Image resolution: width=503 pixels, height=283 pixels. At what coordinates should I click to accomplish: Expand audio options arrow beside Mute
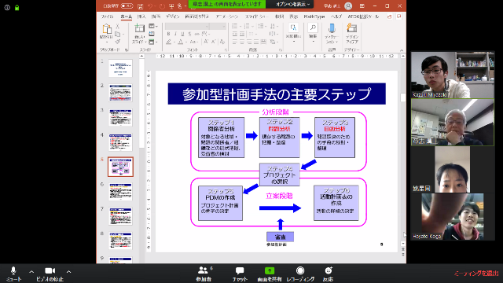click(x=31, y=272)
